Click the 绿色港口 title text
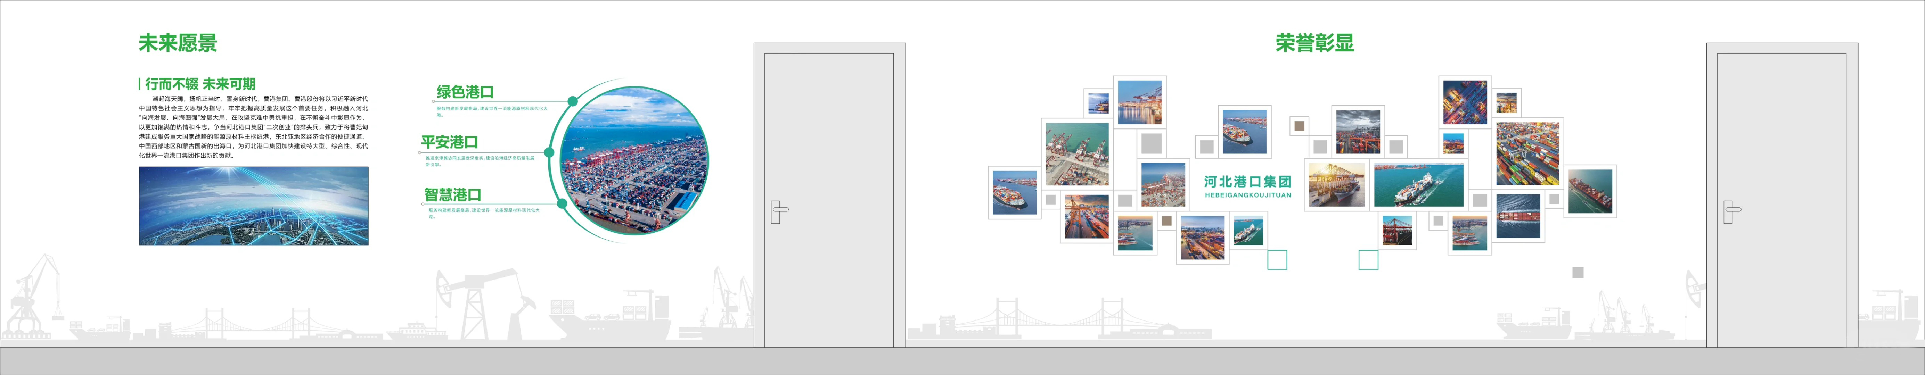Image resolution: width=1925 pixels, height=375 pixels. [x=465, y=92]
